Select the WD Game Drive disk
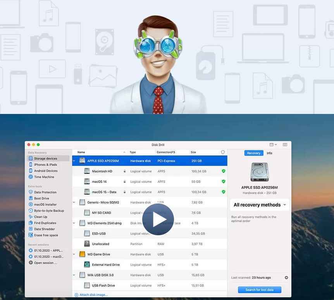This screenshot has width=334, height=300. 150,254
